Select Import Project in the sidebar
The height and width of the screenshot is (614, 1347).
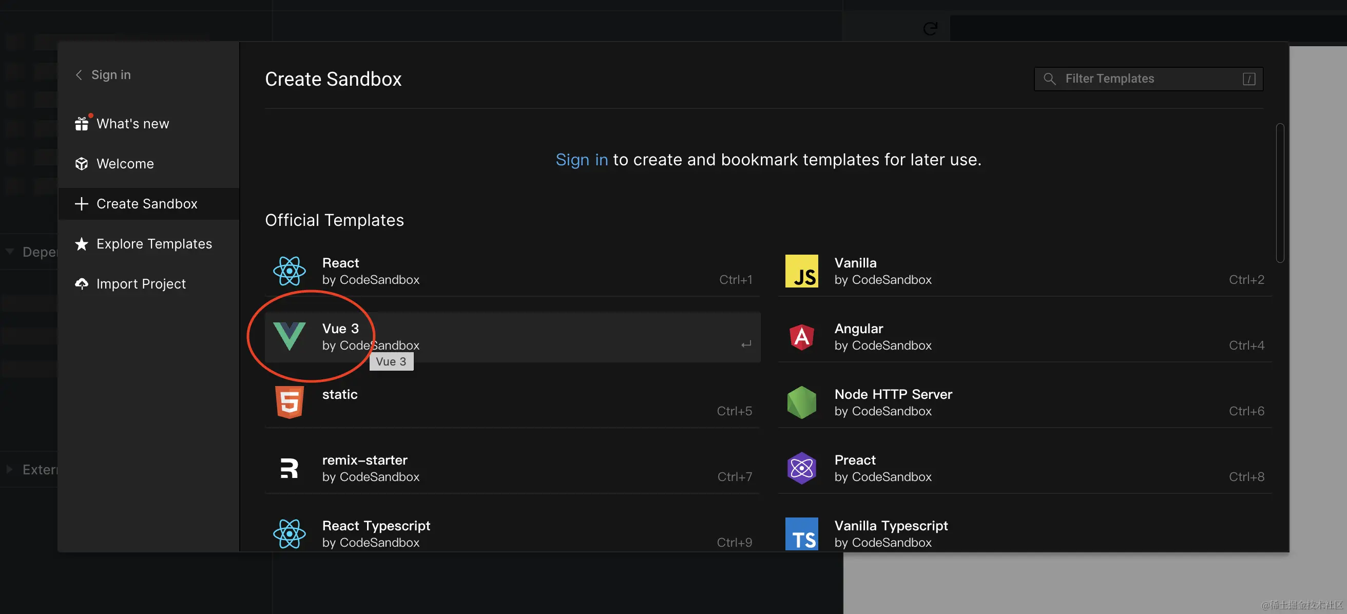[141, 284]
